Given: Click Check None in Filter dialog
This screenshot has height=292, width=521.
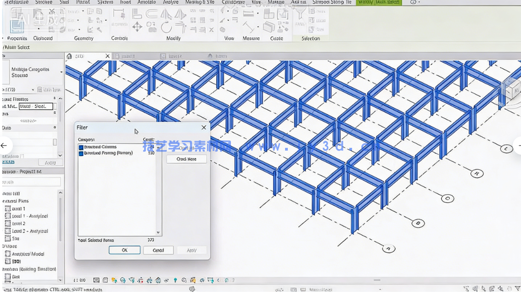Looking at the screenshot, I should (x=186, y=159).
